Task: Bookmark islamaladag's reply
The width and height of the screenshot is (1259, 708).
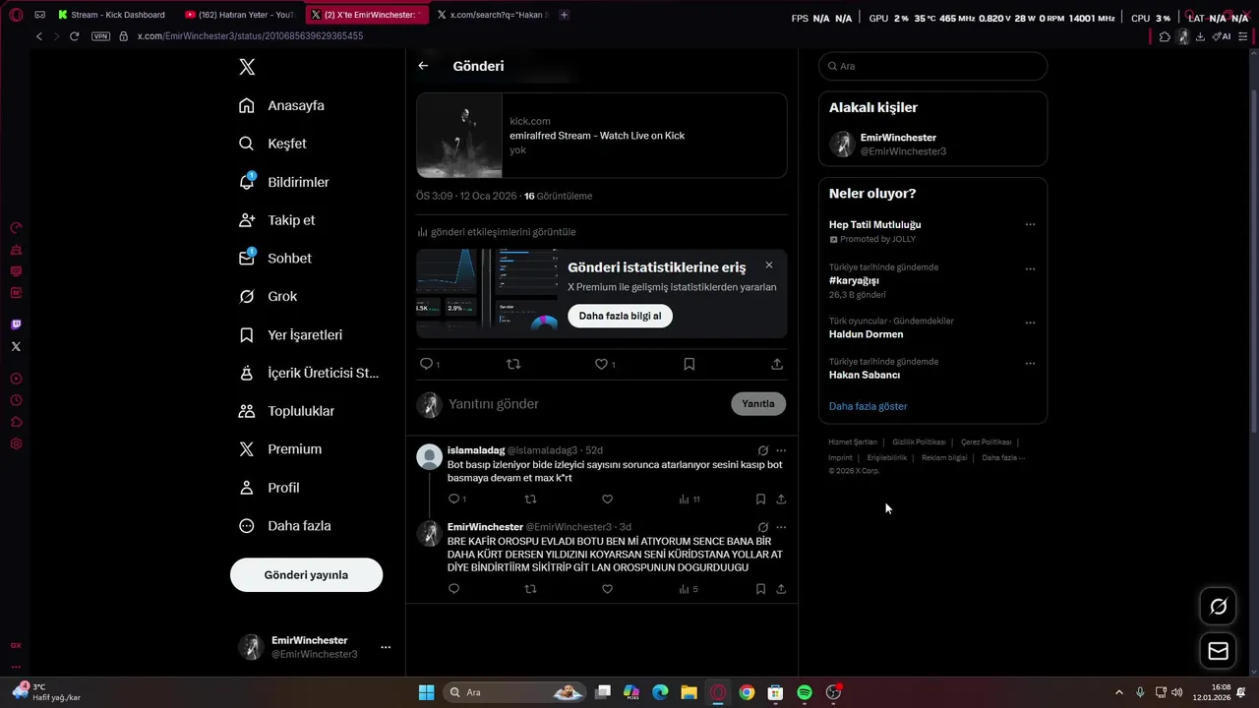Action: [760, 500]
